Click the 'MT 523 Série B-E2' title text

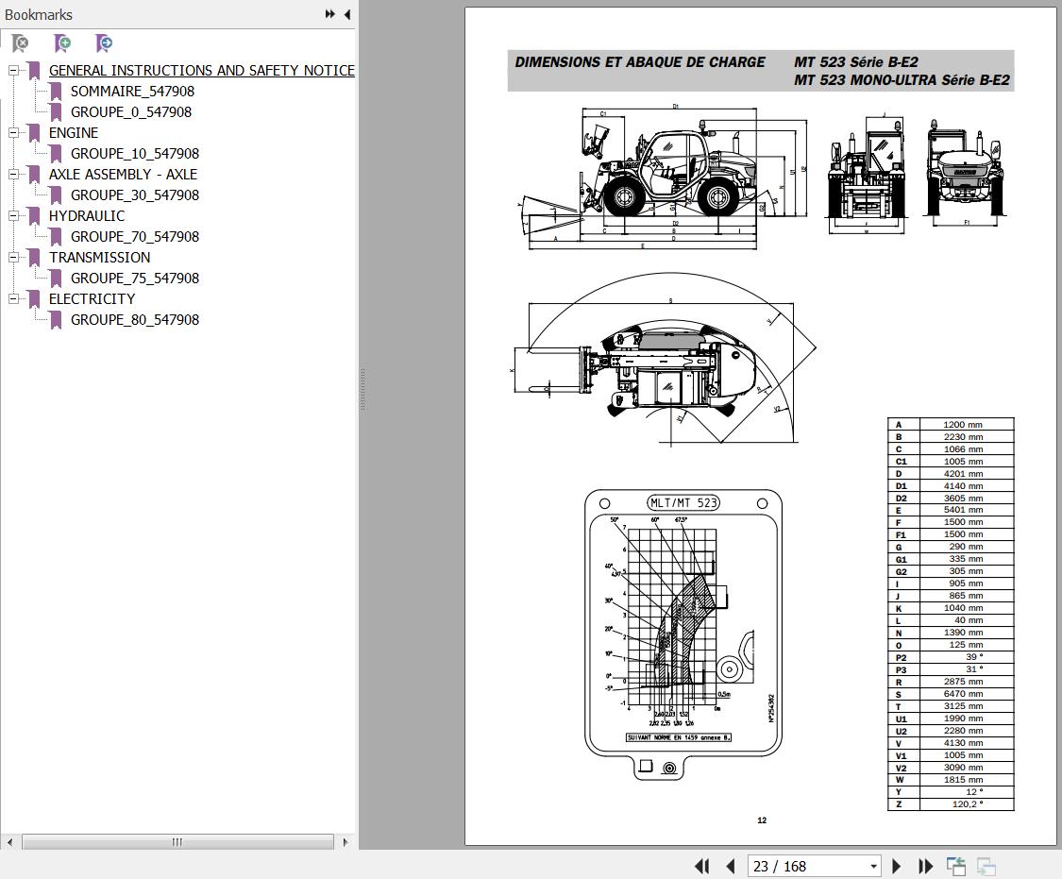pyautogui.click(x=856, y=61)
